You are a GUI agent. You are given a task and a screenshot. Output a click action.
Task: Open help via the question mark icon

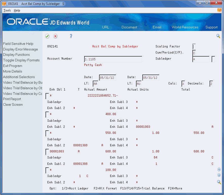pos(71,36)
